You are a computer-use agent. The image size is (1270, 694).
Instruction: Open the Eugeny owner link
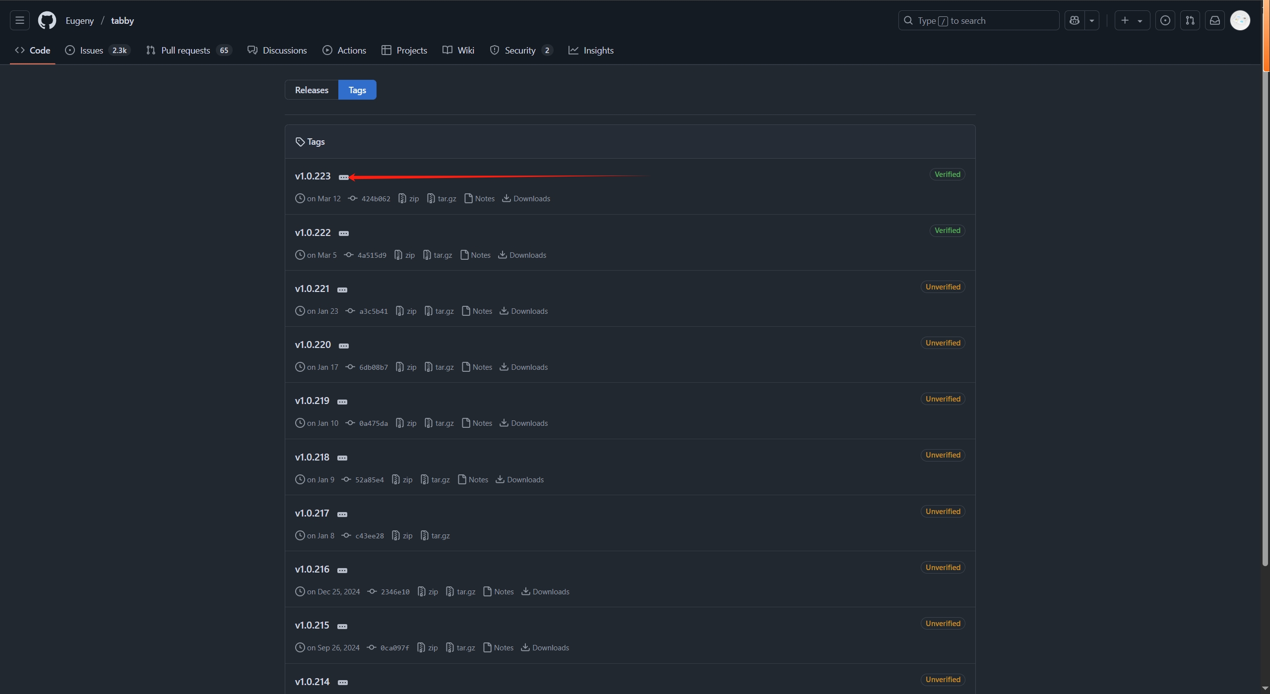click(79, 20)
